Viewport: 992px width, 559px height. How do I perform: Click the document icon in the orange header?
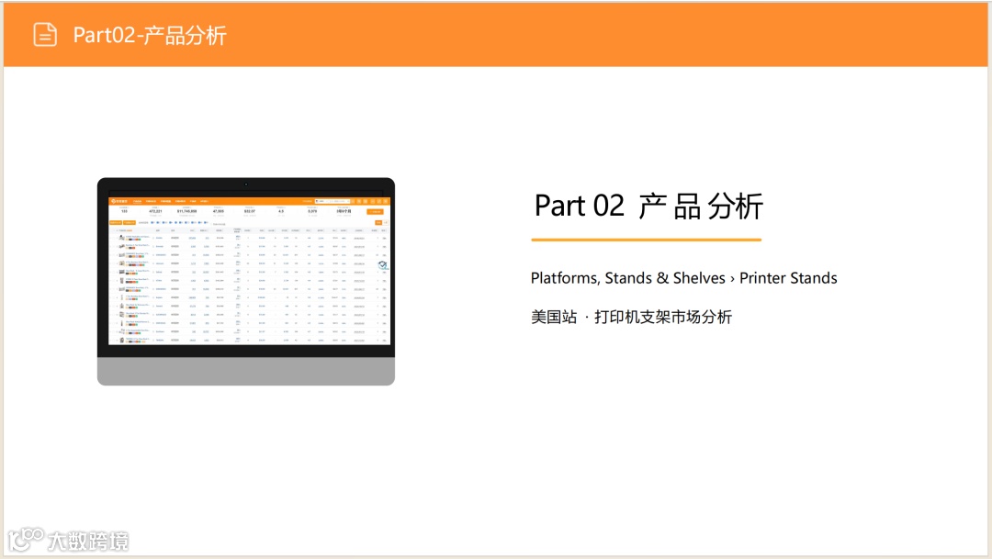[x=45, y=35]
